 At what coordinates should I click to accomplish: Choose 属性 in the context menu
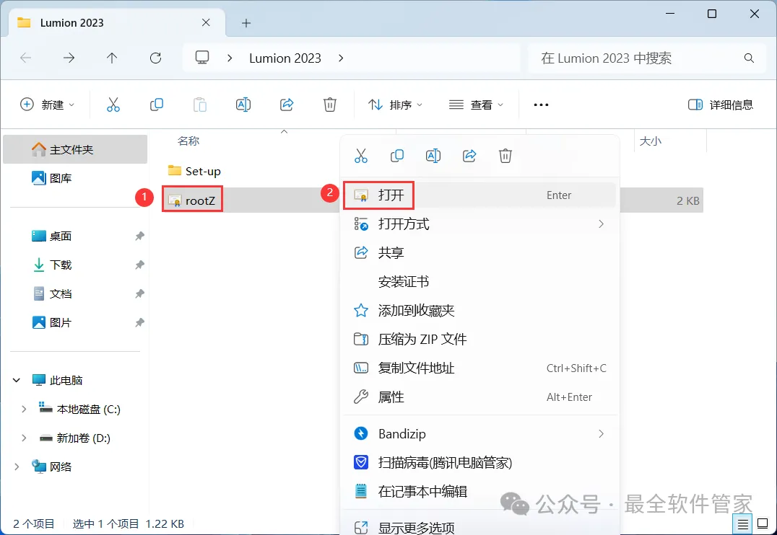tap(479, 397)
